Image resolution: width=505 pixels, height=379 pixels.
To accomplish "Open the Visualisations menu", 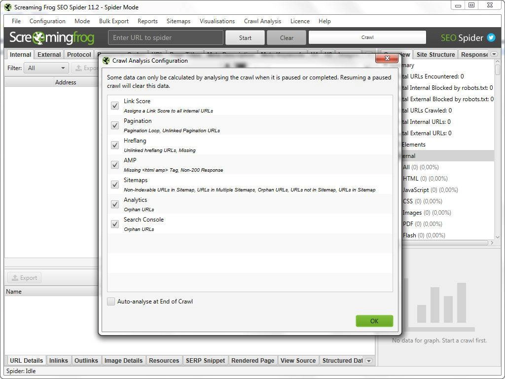I will coord(217,21).
